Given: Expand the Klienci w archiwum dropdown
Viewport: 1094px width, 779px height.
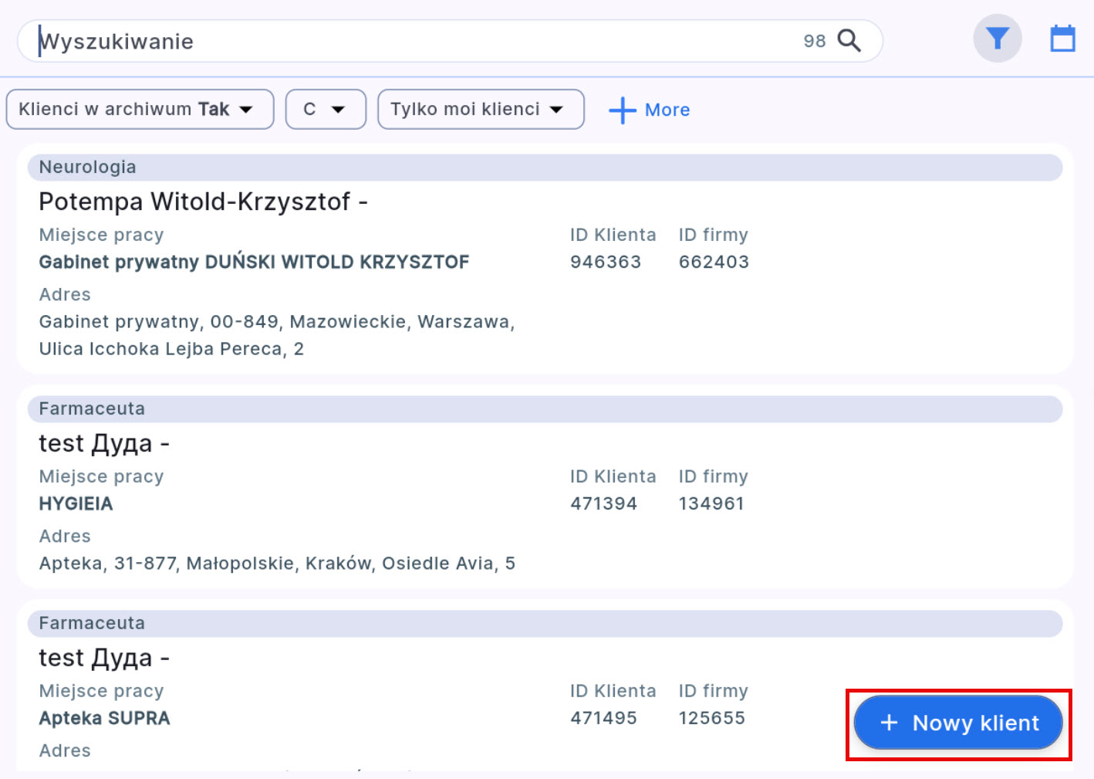Looking at the screenshot, I should point(140,110).
